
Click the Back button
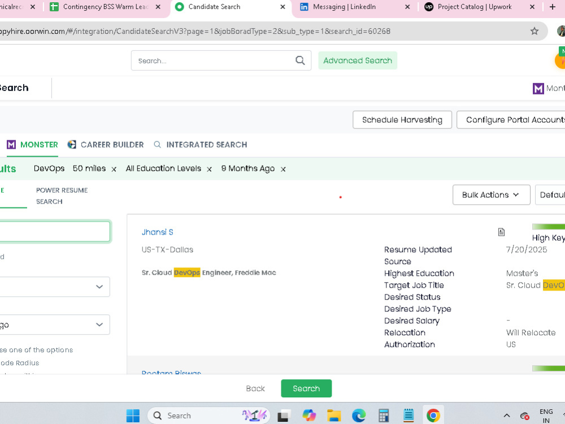coord(255,388)
